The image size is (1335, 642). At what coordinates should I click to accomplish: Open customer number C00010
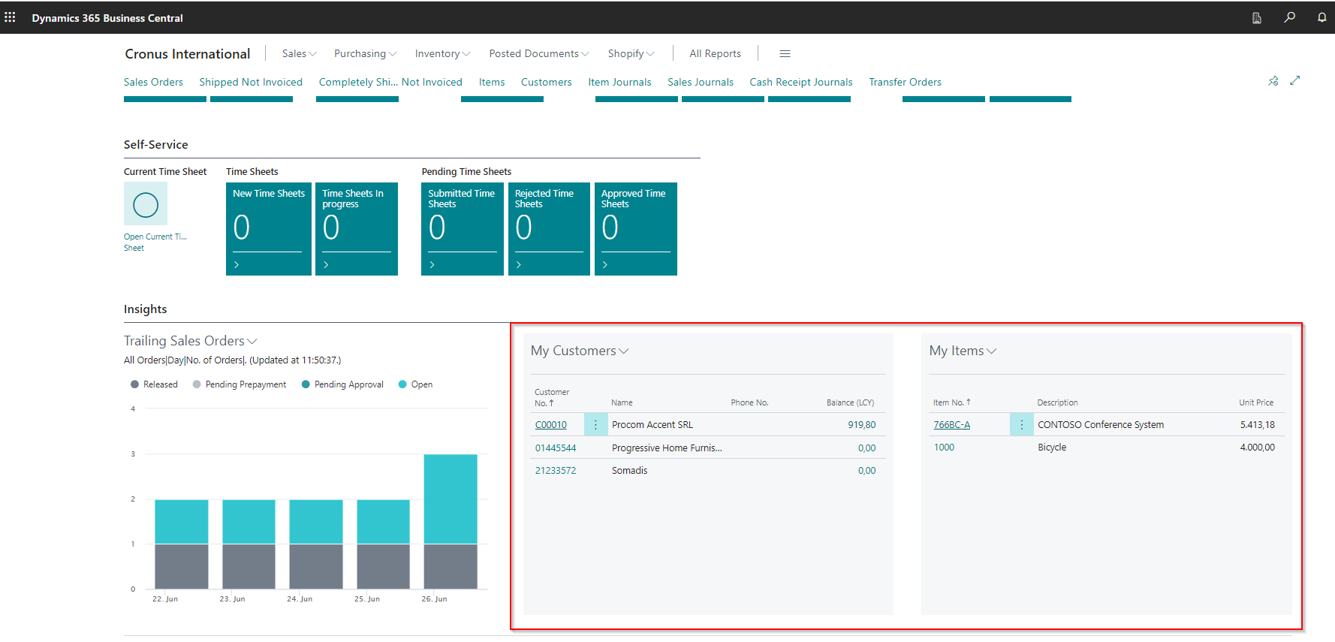pos(551,425)
